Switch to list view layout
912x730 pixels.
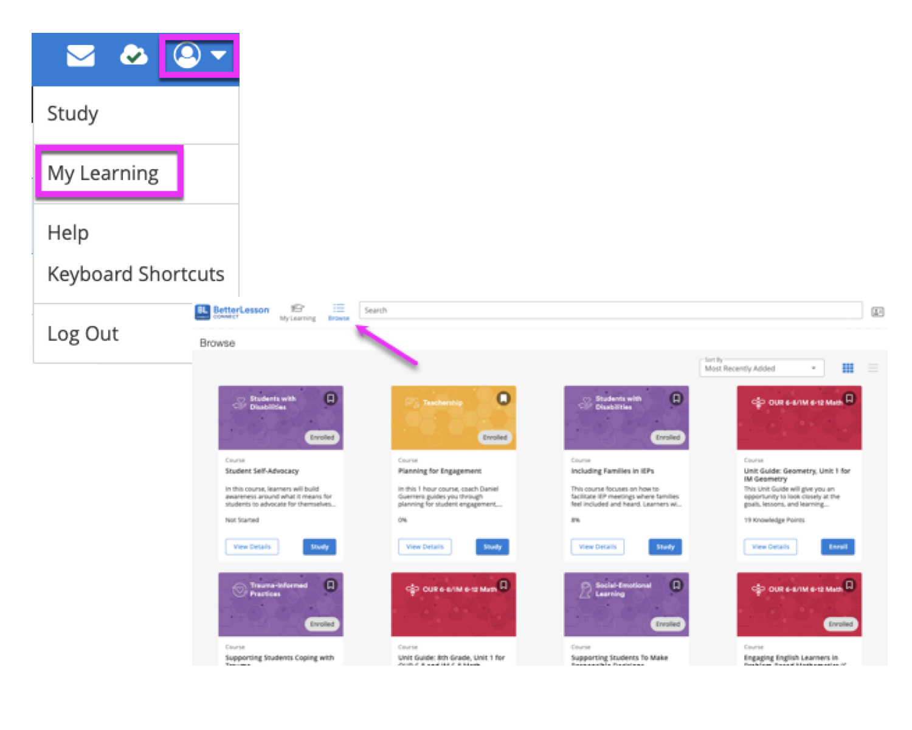[x=873, y=368]
